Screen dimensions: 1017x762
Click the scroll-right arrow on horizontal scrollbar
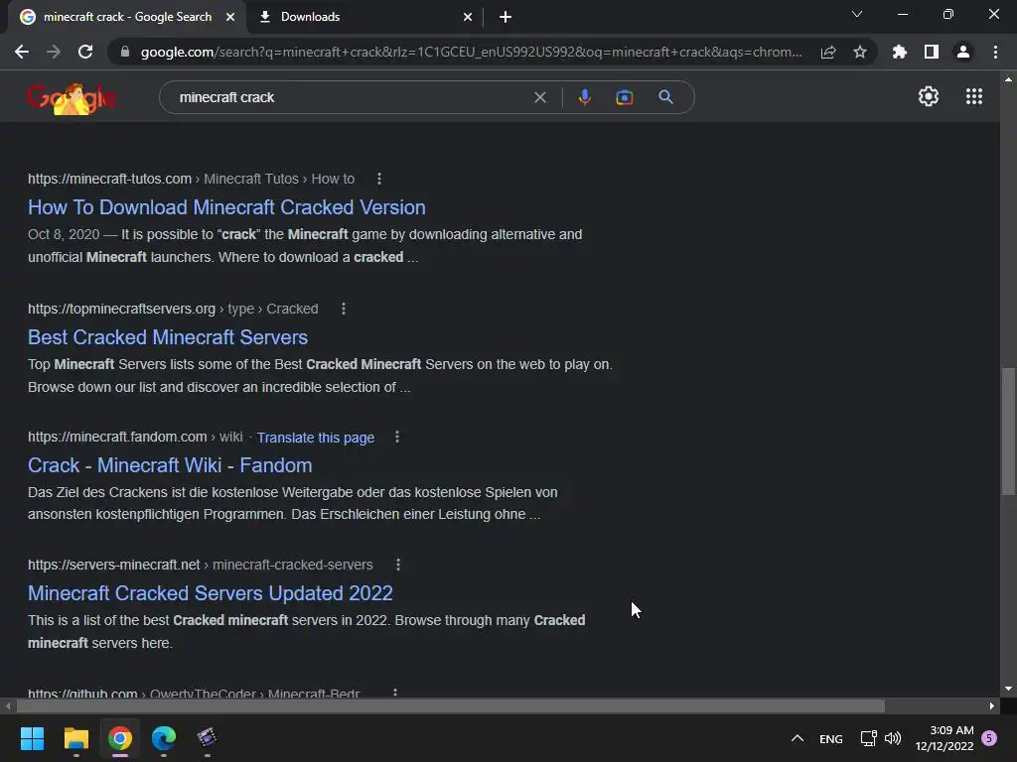point(992,705)
